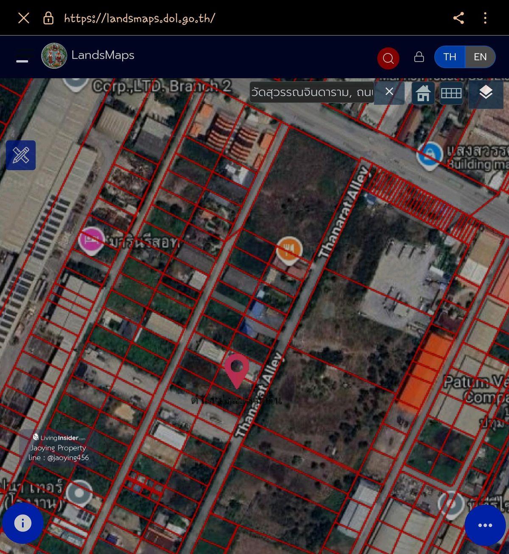The height and width of the screenshot is (554, 509).
Task: Select the ruler and pencil measuring tool
Action: coord(21,155)
